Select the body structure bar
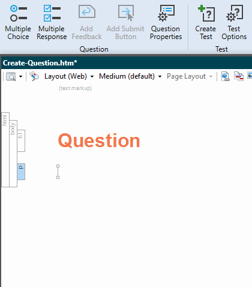The width and height of the screenshot is (252, 287). click(x=13, y=154)
